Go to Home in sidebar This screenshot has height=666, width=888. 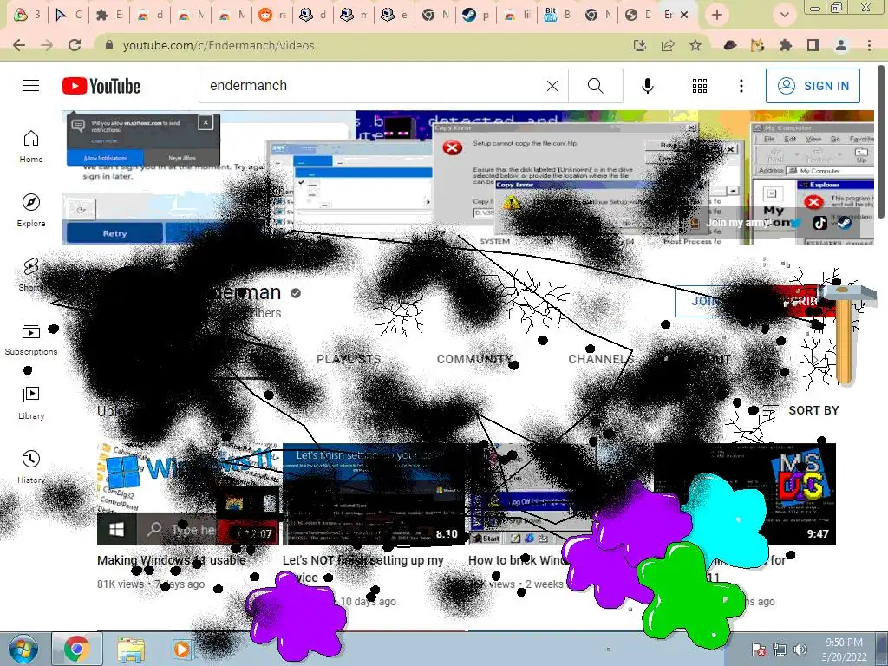click(31, 146)
